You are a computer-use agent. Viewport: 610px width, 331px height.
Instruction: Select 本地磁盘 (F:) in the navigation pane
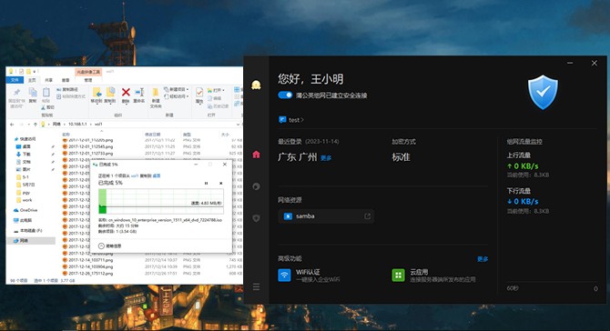31,230
